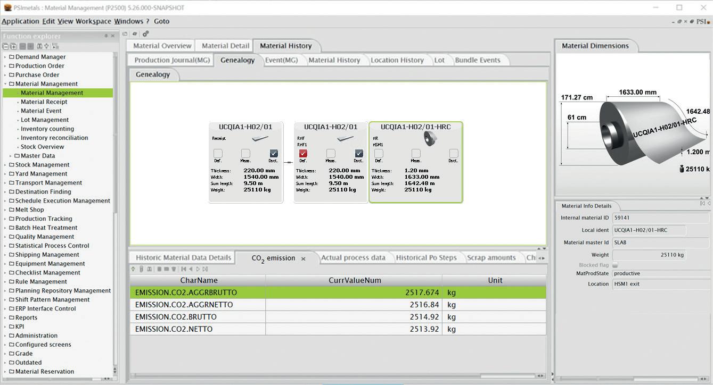Pin the Function explorer panel
Image resolution: width=713 pixels, height=385 pixels.
click(106, 36)
